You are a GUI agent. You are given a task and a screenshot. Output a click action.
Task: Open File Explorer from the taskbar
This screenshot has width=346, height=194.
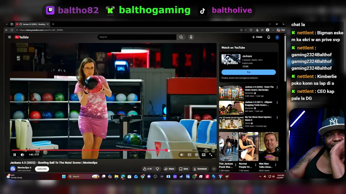(116, 176)
